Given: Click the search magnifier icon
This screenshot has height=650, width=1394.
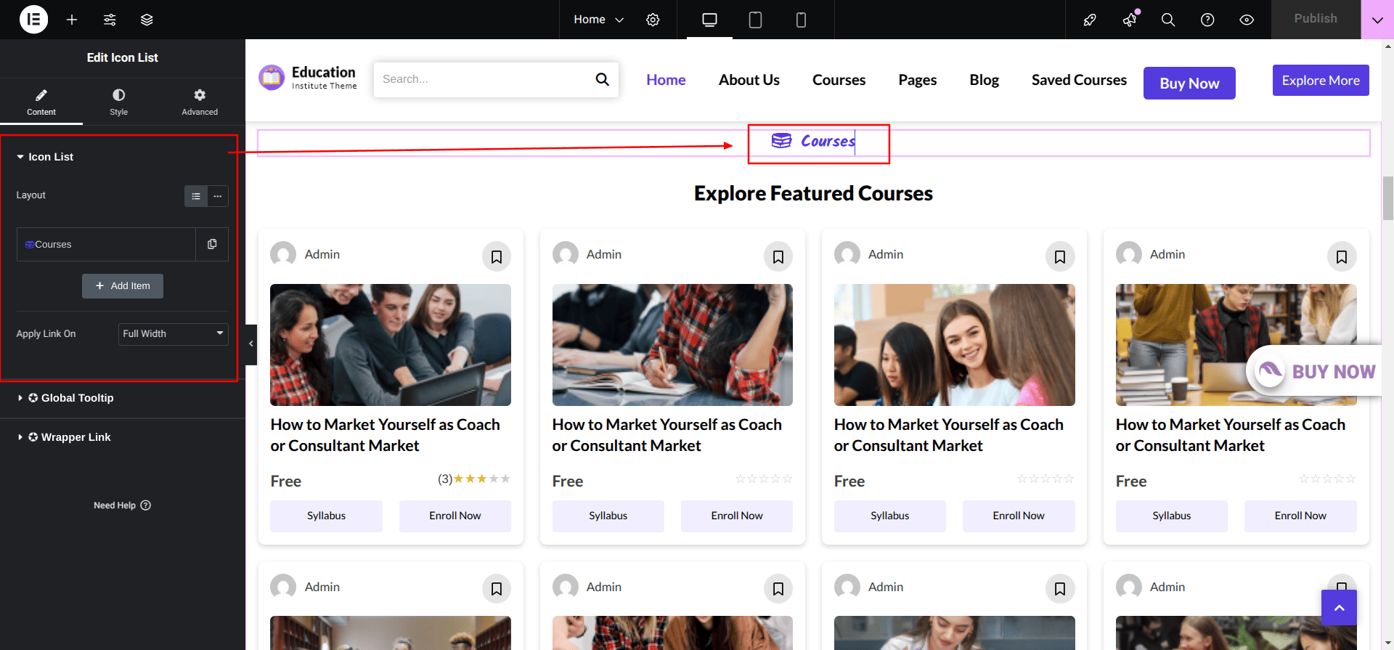Looking at the screenshot, I should 603,79.
